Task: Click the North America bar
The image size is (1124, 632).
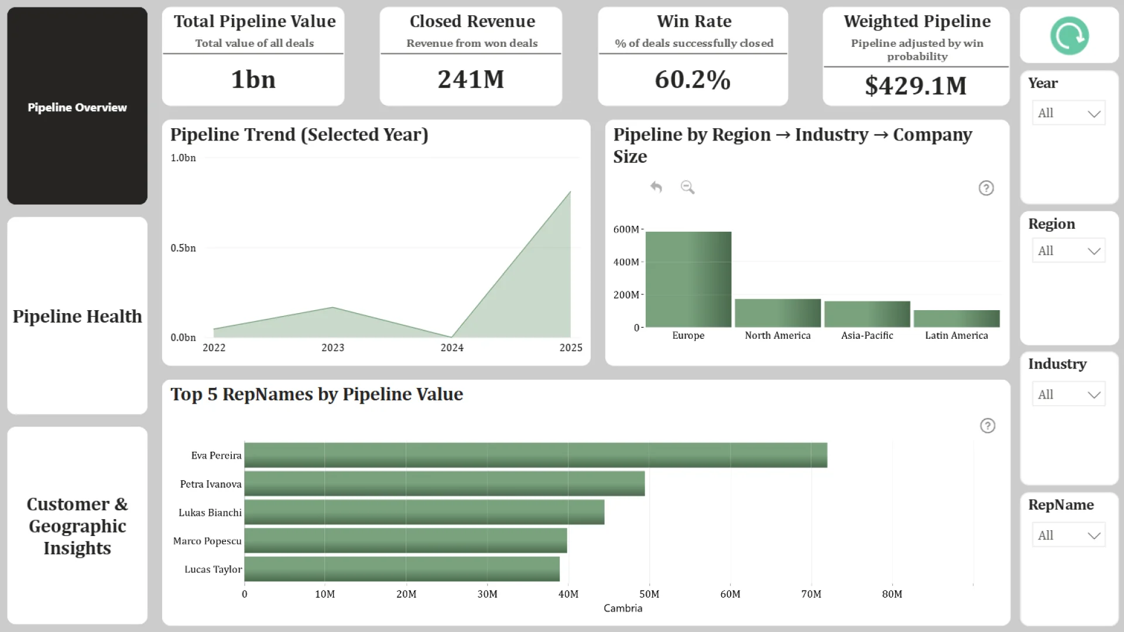Action: [x=777, y=313]
